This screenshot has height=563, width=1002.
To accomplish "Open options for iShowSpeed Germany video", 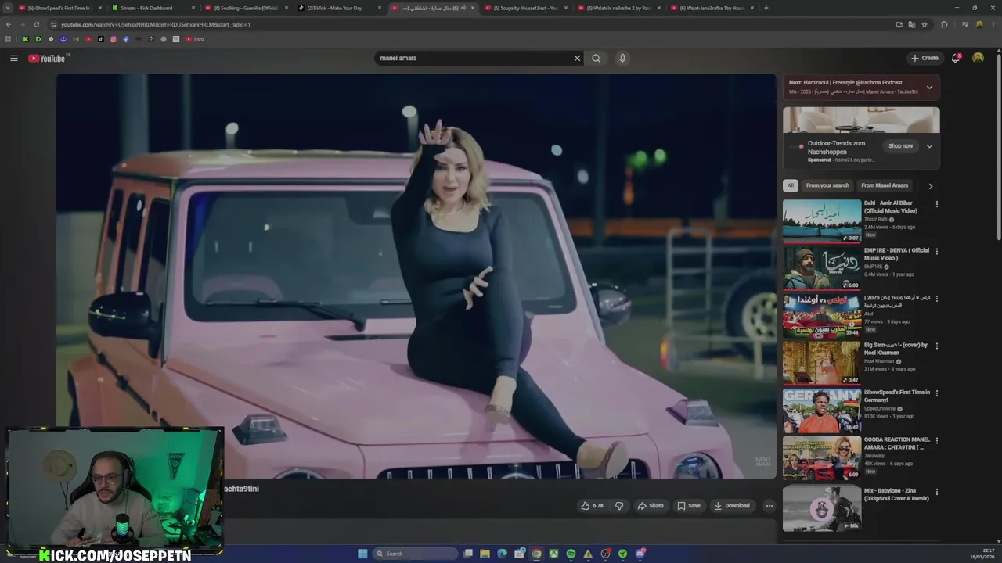I will [x=936, y=393].
